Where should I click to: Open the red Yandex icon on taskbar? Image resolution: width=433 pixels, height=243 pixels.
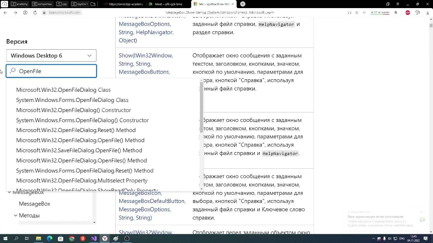[x=83, y=239]
